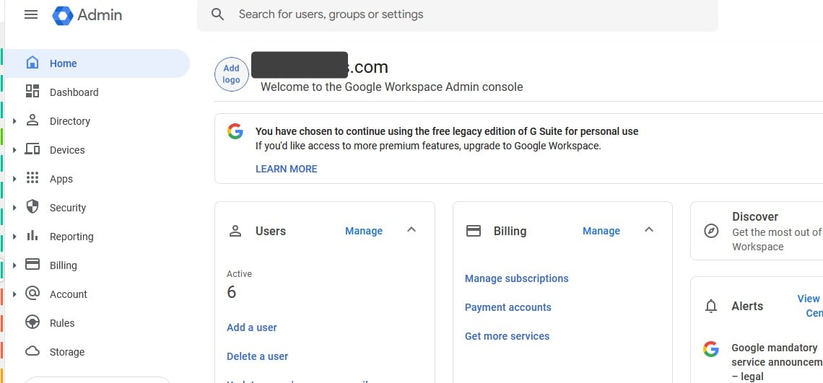Collapse the Billing card
Image resolution: width=823 pixels, height=383 pixels.
[x=648, y=230]
